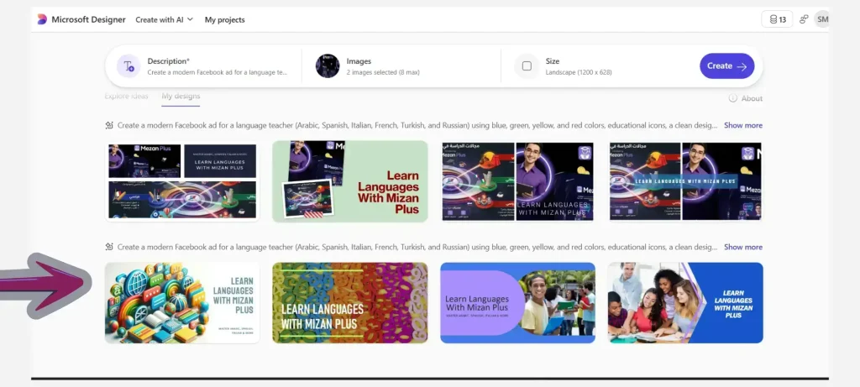Click Show more for first prompt row
The width and height of the screenshot is (860, 387).
pyautogui.click(x=742, y=125)
